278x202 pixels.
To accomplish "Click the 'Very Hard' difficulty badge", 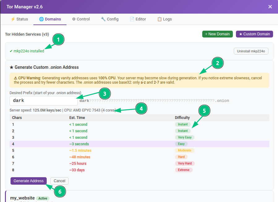I will 185,164.
